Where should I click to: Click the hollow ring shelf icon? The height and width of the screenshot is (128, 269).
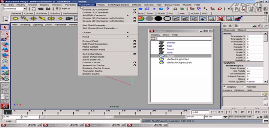[167, 18]
